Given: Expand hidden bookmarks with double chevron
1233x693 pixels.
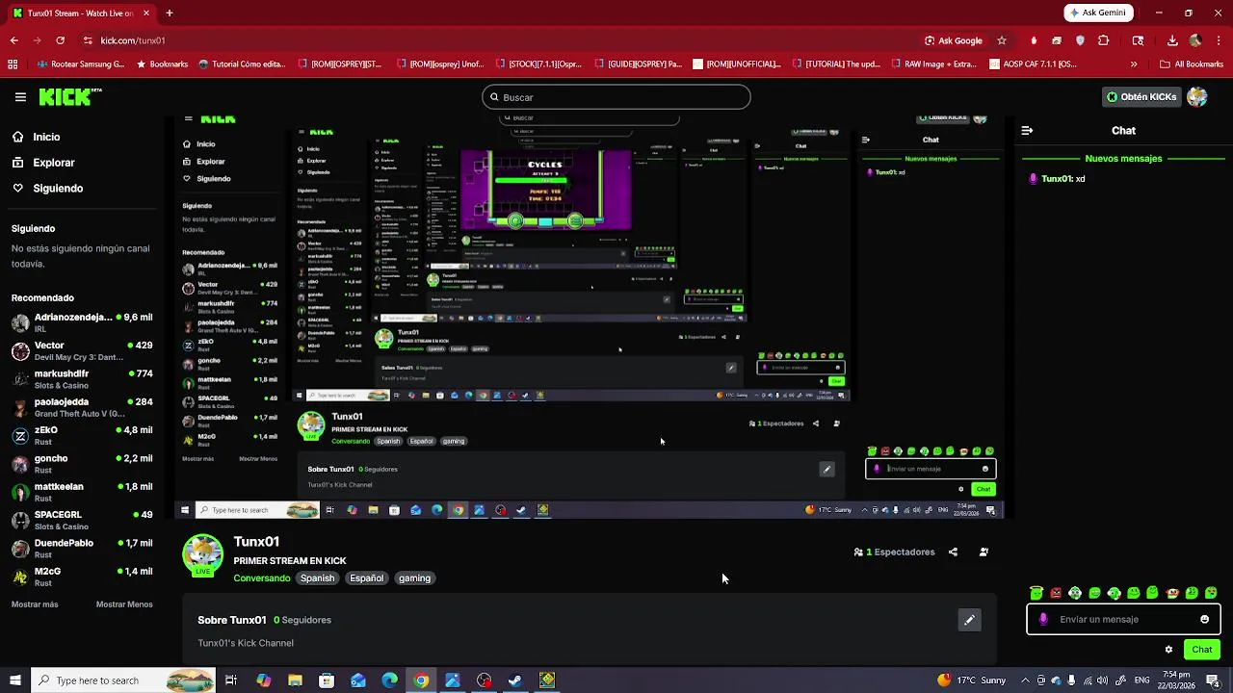Looking at the screenshot, I should point(1134,64).
